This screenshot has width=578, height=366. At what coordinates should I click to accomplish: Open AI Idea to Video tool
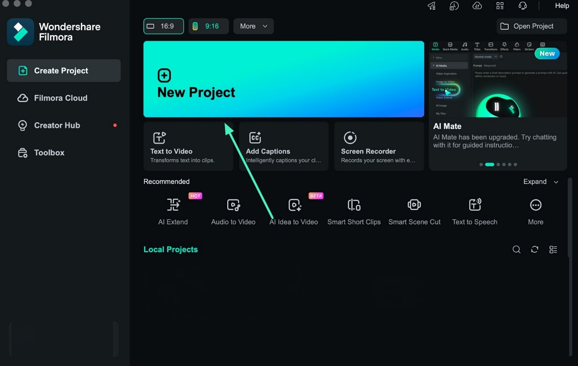coord(293,212)
